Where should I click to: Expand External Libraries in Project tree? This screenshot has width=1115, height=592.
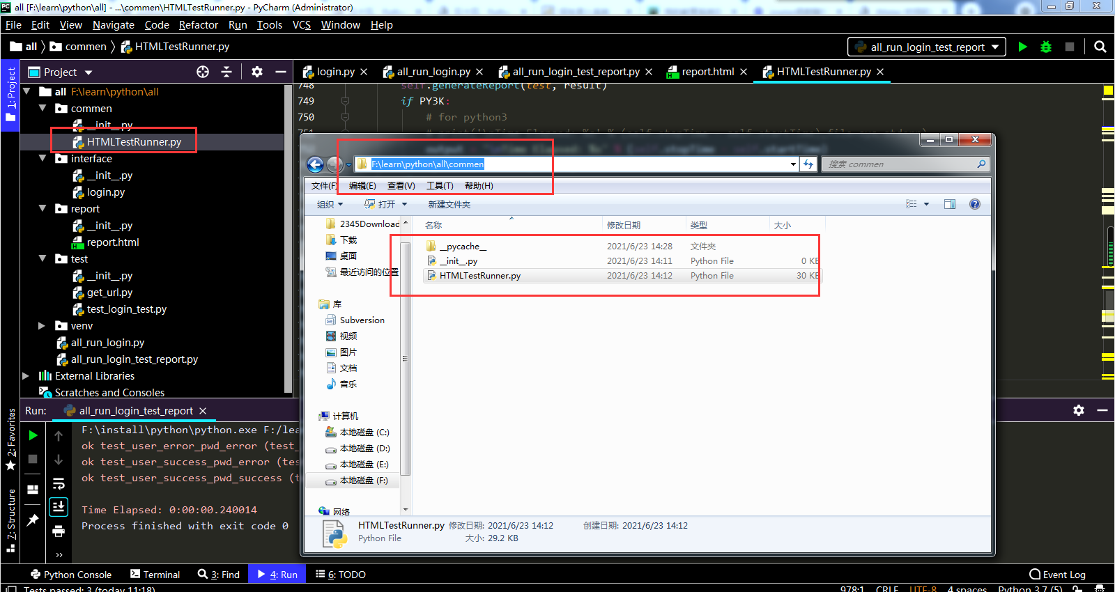click(x=26, y=375)
